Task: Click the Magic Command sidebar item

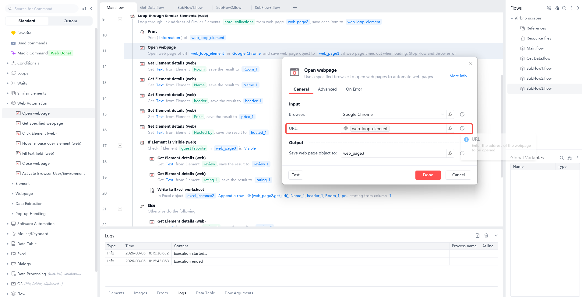Action: 32,53
